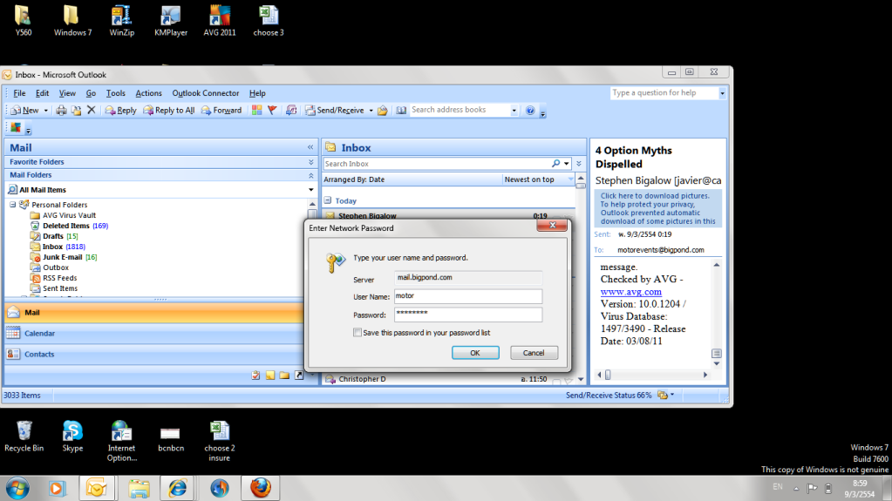Image resolution: width=892 pixels, height=501 pixels.
Task: Expand the Favorite Folders section
Action: [x=311, y=162]
